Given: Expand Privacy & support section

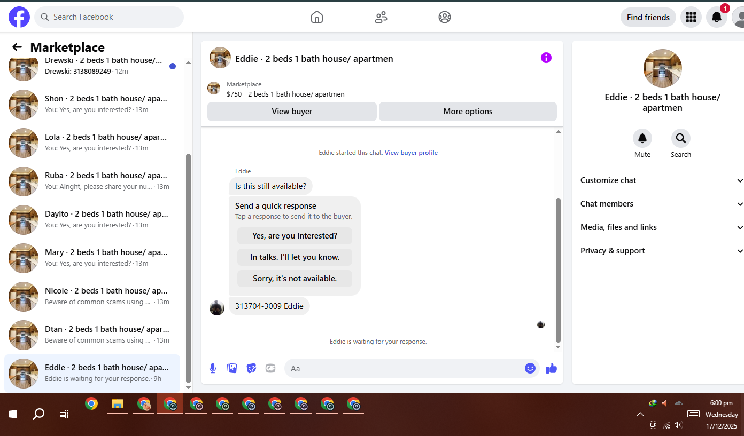Looking at the screenshot, I should click(x=662, y=251).
